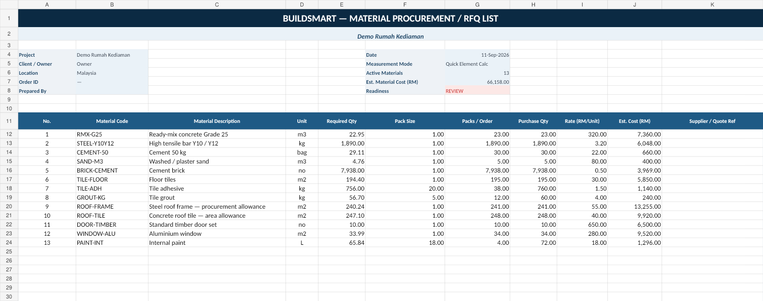
Task: Click the italic 'Demo Rumah Kediaman' subtitle
Action: coord(390,37)
